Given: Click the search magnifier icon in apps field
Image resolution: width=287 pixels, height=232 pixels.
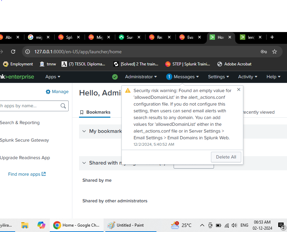Looking at the screenshot, I should [63, 106].
